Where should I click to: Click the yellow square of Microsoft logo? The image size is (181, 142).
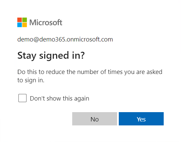tap(25, 25)
